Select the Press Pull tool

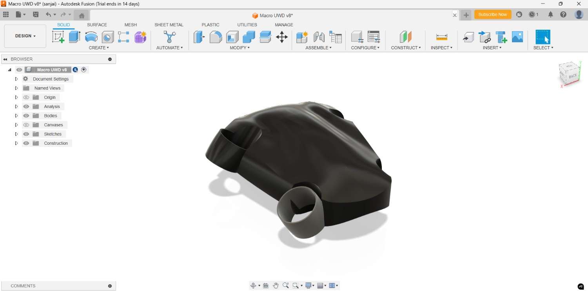click(x=199, y=37)
